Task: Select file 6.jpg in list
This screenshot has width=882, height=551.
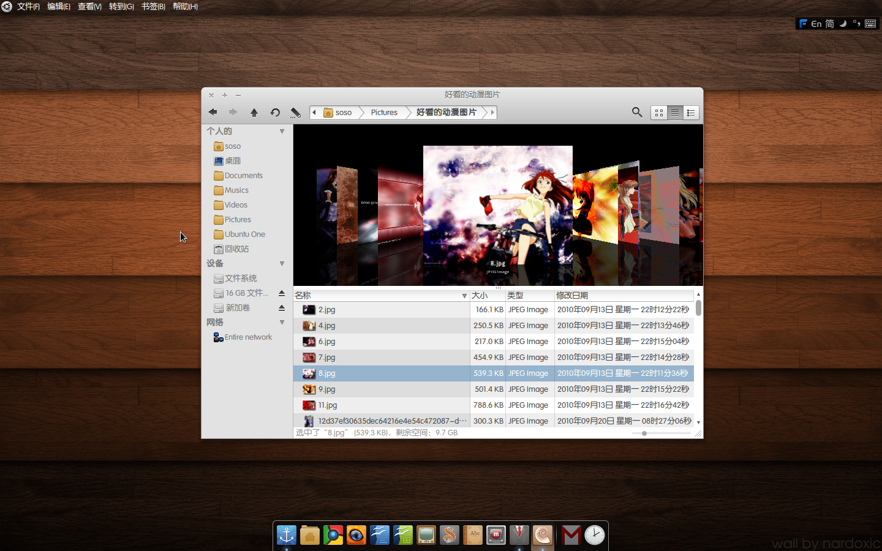Action: point(493,342)
